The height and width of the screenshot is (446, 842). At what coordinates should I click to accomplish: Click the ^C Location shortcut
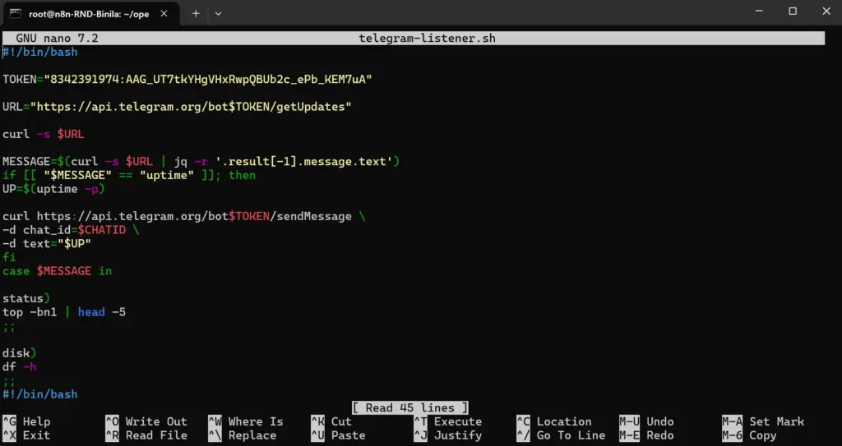554,422
